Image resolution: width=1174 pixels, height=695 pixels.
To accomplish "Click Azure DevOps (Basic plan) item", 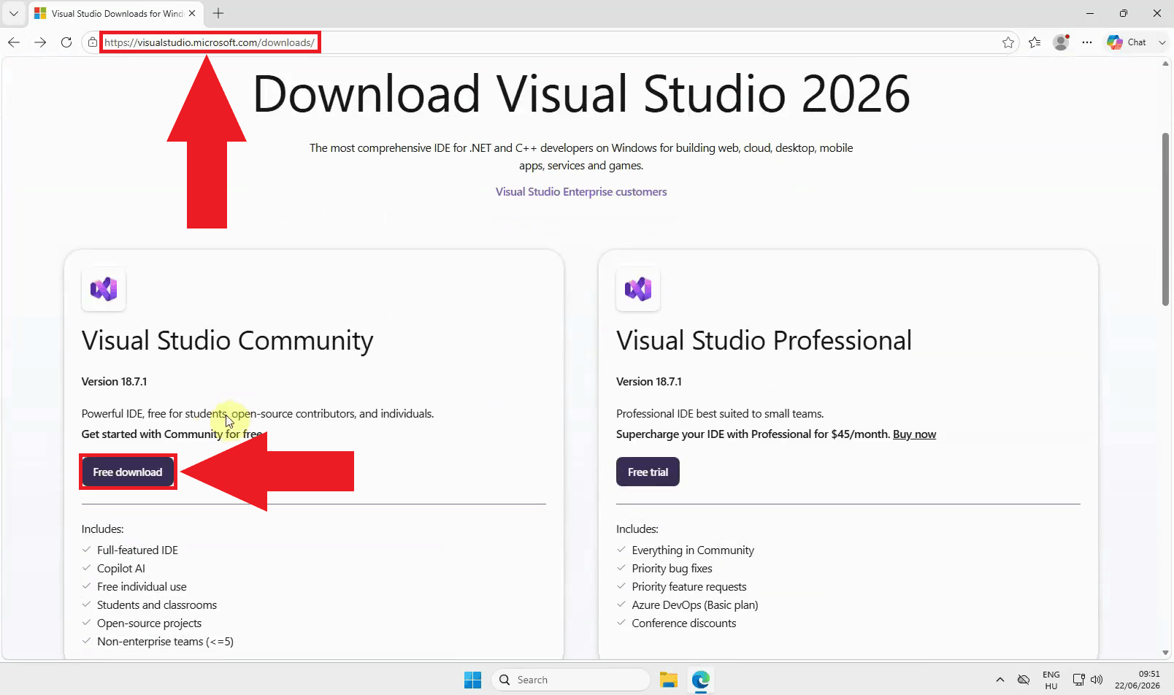I will (x=695, y=604).
